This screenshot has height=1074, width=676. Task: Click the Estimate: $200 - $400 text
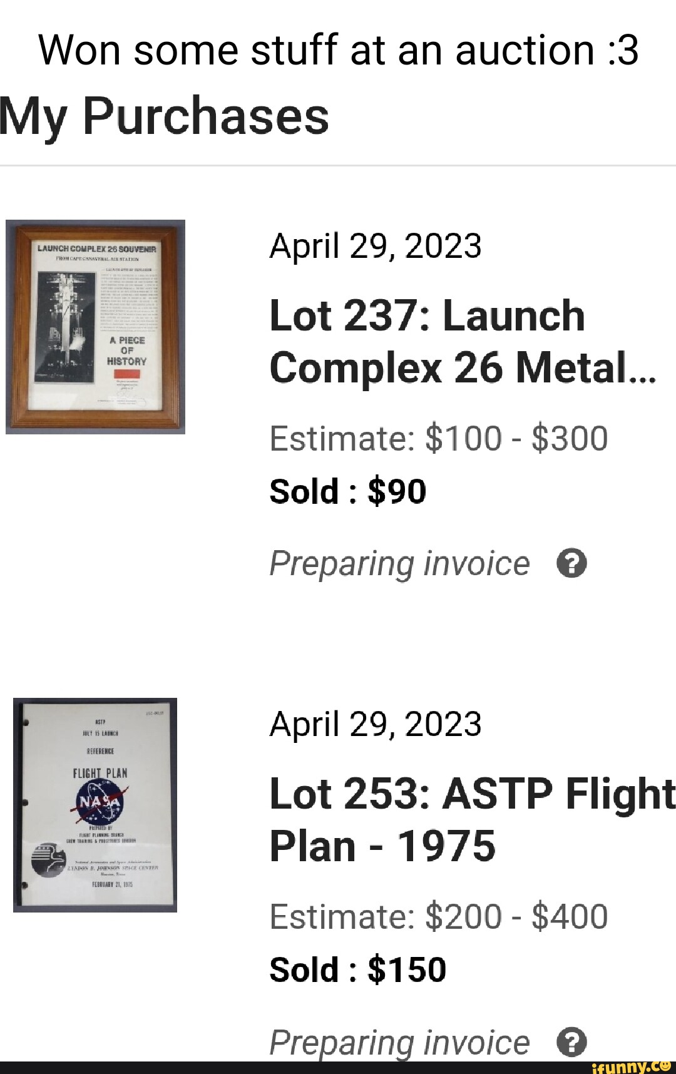point(438,916)
